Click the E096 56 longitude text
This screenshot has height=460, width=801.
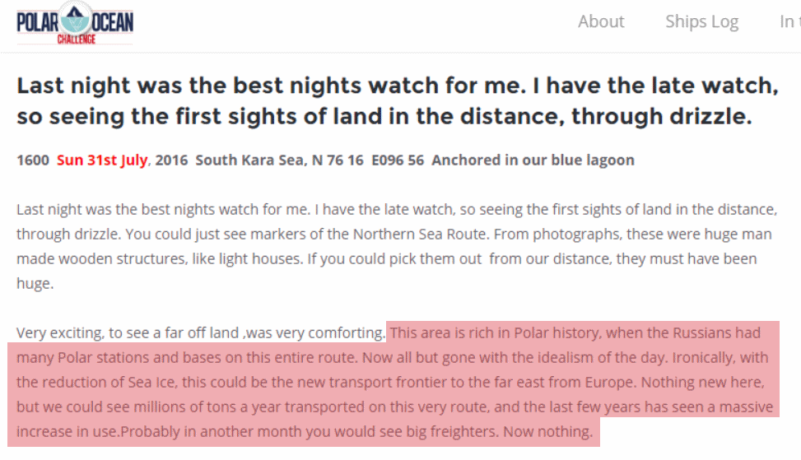(x=398, y=160)
